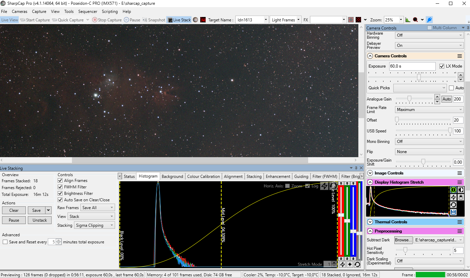Enable Save and Reset every checkbox

point(5,242)
